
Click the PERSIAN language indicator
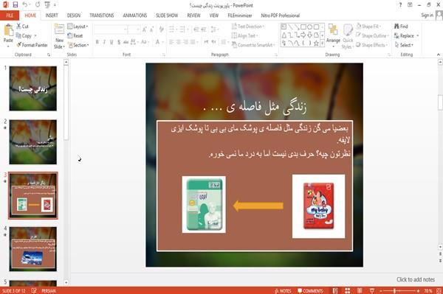[x=49, y=290]
